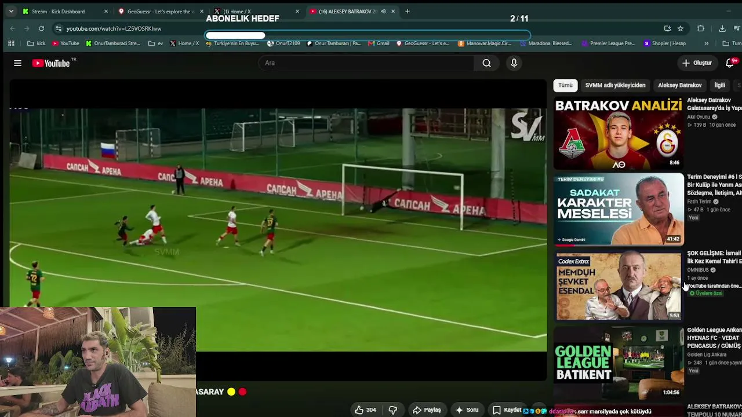Open the 'Premier League Pre...' bookmark
This screenshot has height=417, width=742.
tap(609, 43)
